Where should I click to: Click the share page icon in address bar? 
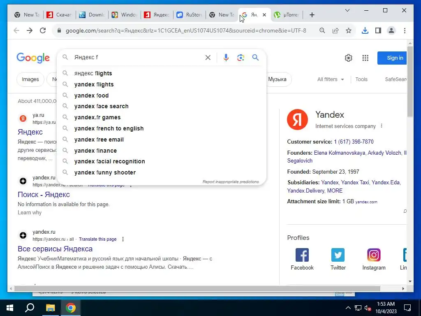[x=335, y=30]
